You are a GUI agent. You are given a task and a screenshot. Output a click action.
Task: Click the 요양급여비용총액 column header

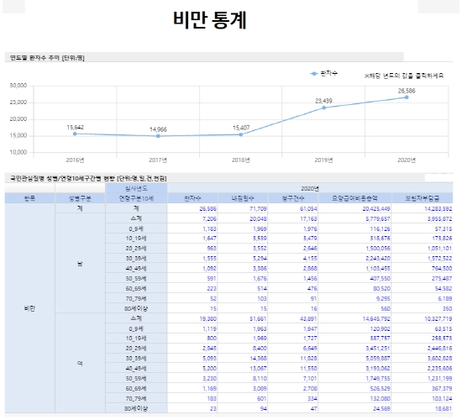tap(355, 198)
